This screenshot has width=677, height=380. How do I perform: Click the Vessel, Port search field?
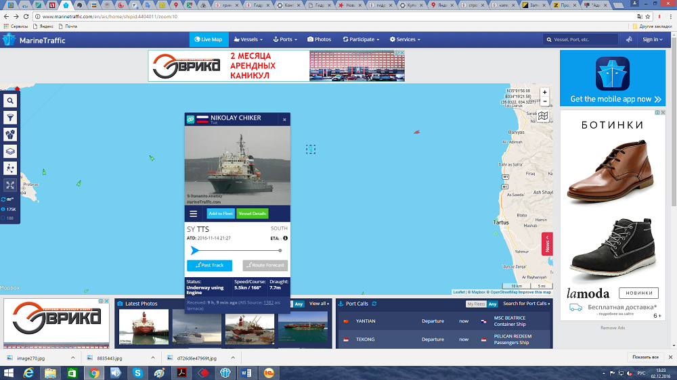tap(580, 39)
